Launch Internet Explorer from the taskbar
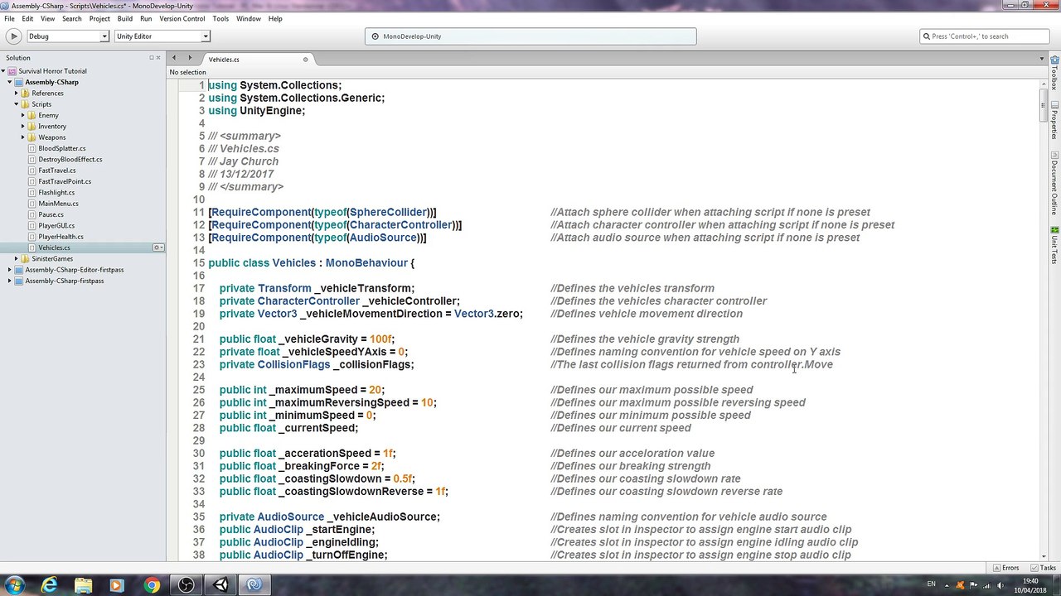 (x=50, y=585)
